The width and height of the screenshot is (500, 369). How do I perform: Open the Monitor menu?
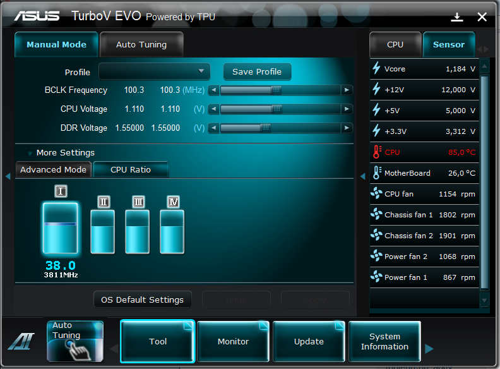(233, 341)
